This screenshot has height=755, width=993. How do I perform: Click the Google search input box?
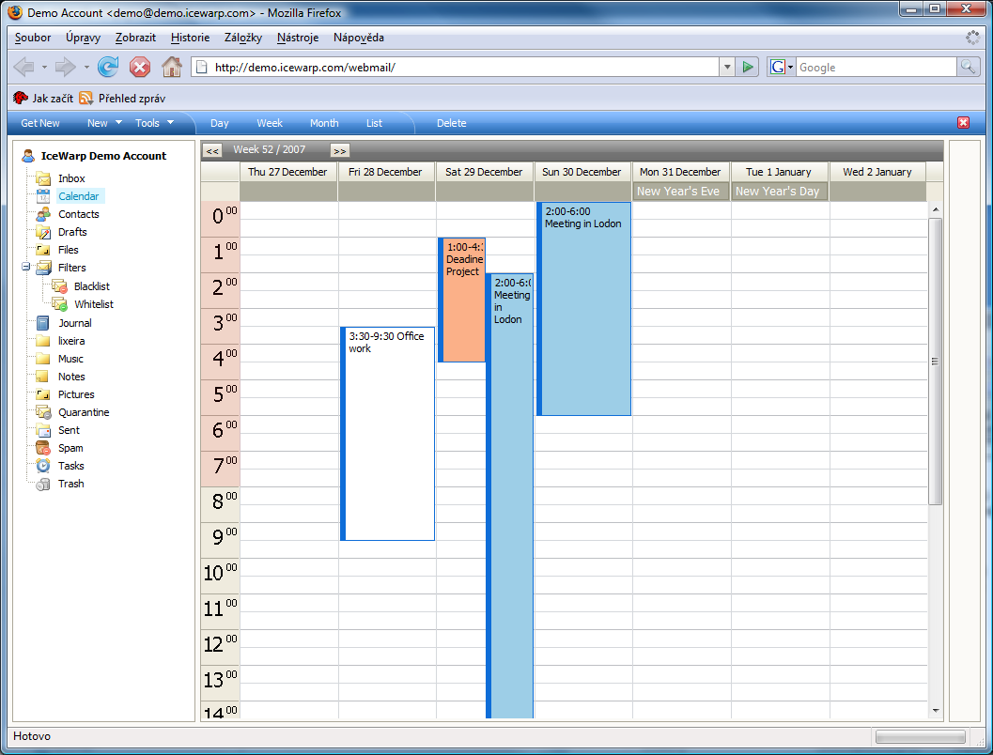(876, 67)
